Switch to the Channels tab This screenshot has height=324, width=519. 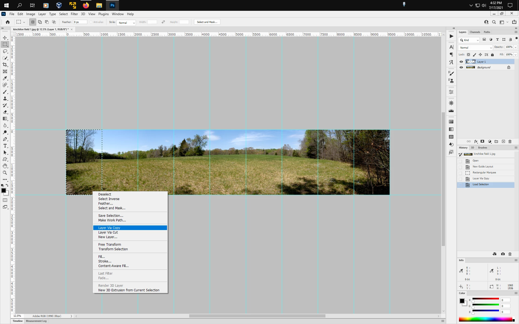(475, 32)
